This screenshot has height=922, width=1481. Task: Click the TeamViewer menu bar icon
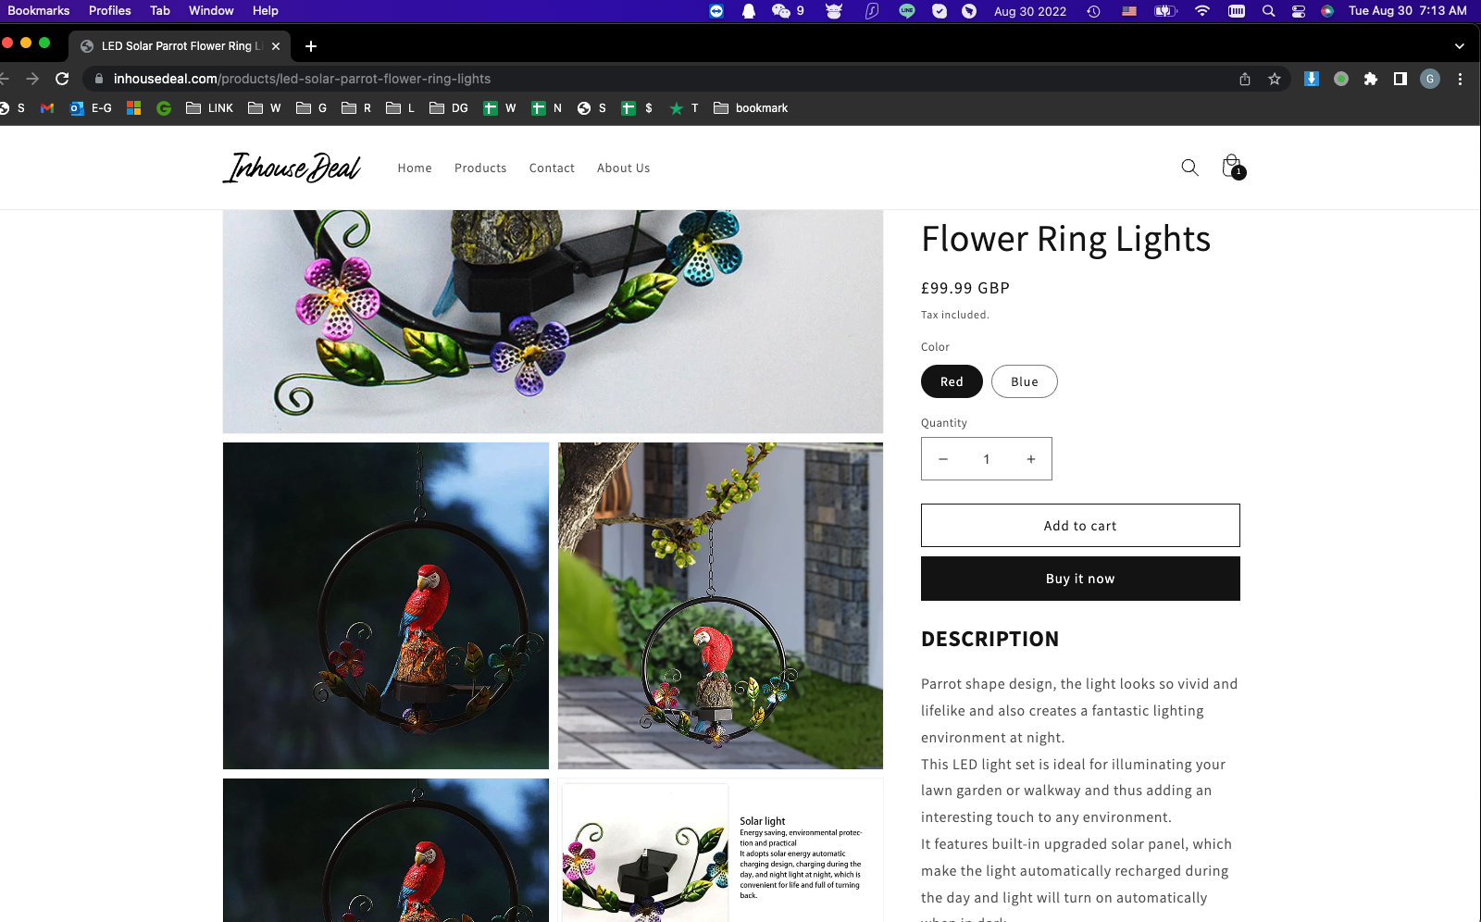(x=716, y=11)
